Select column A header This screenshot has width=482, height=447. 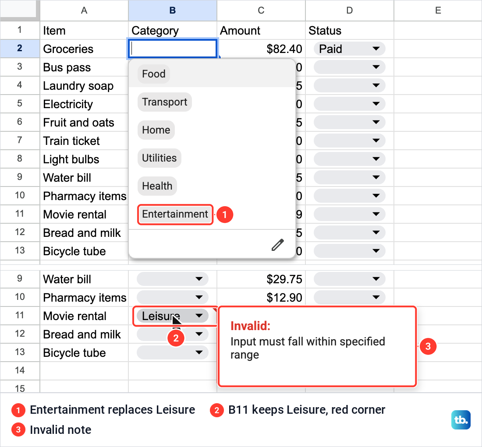(84, 11)
